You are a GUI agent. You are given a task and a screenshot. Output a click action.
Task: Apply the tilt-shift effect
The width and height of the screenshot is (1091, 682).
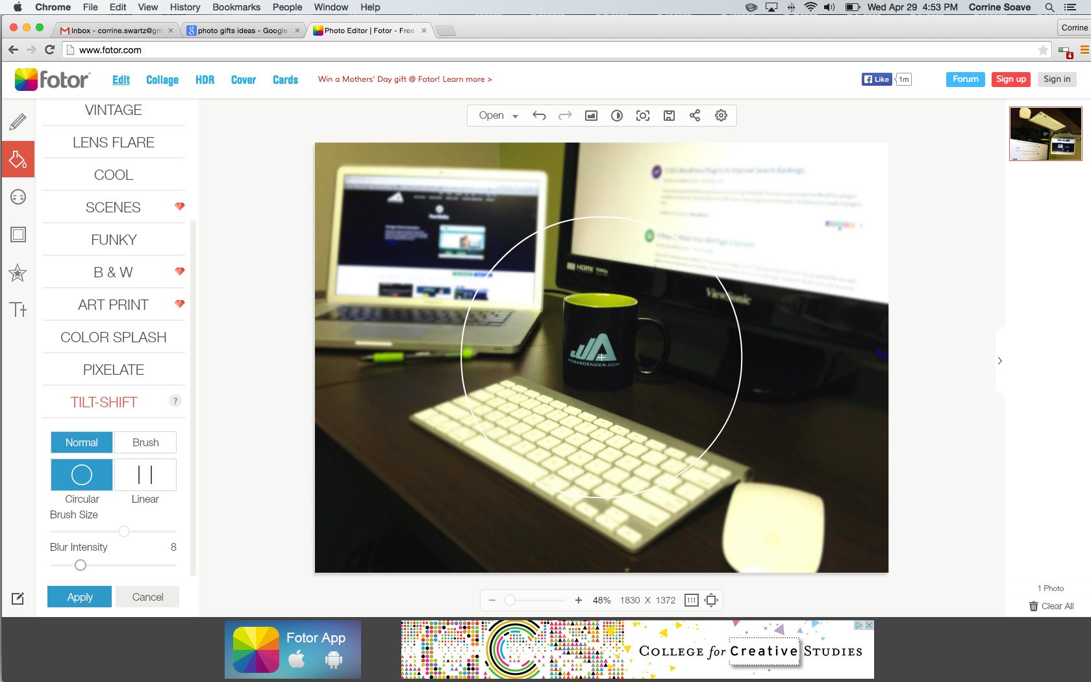(x=80, y=597)
